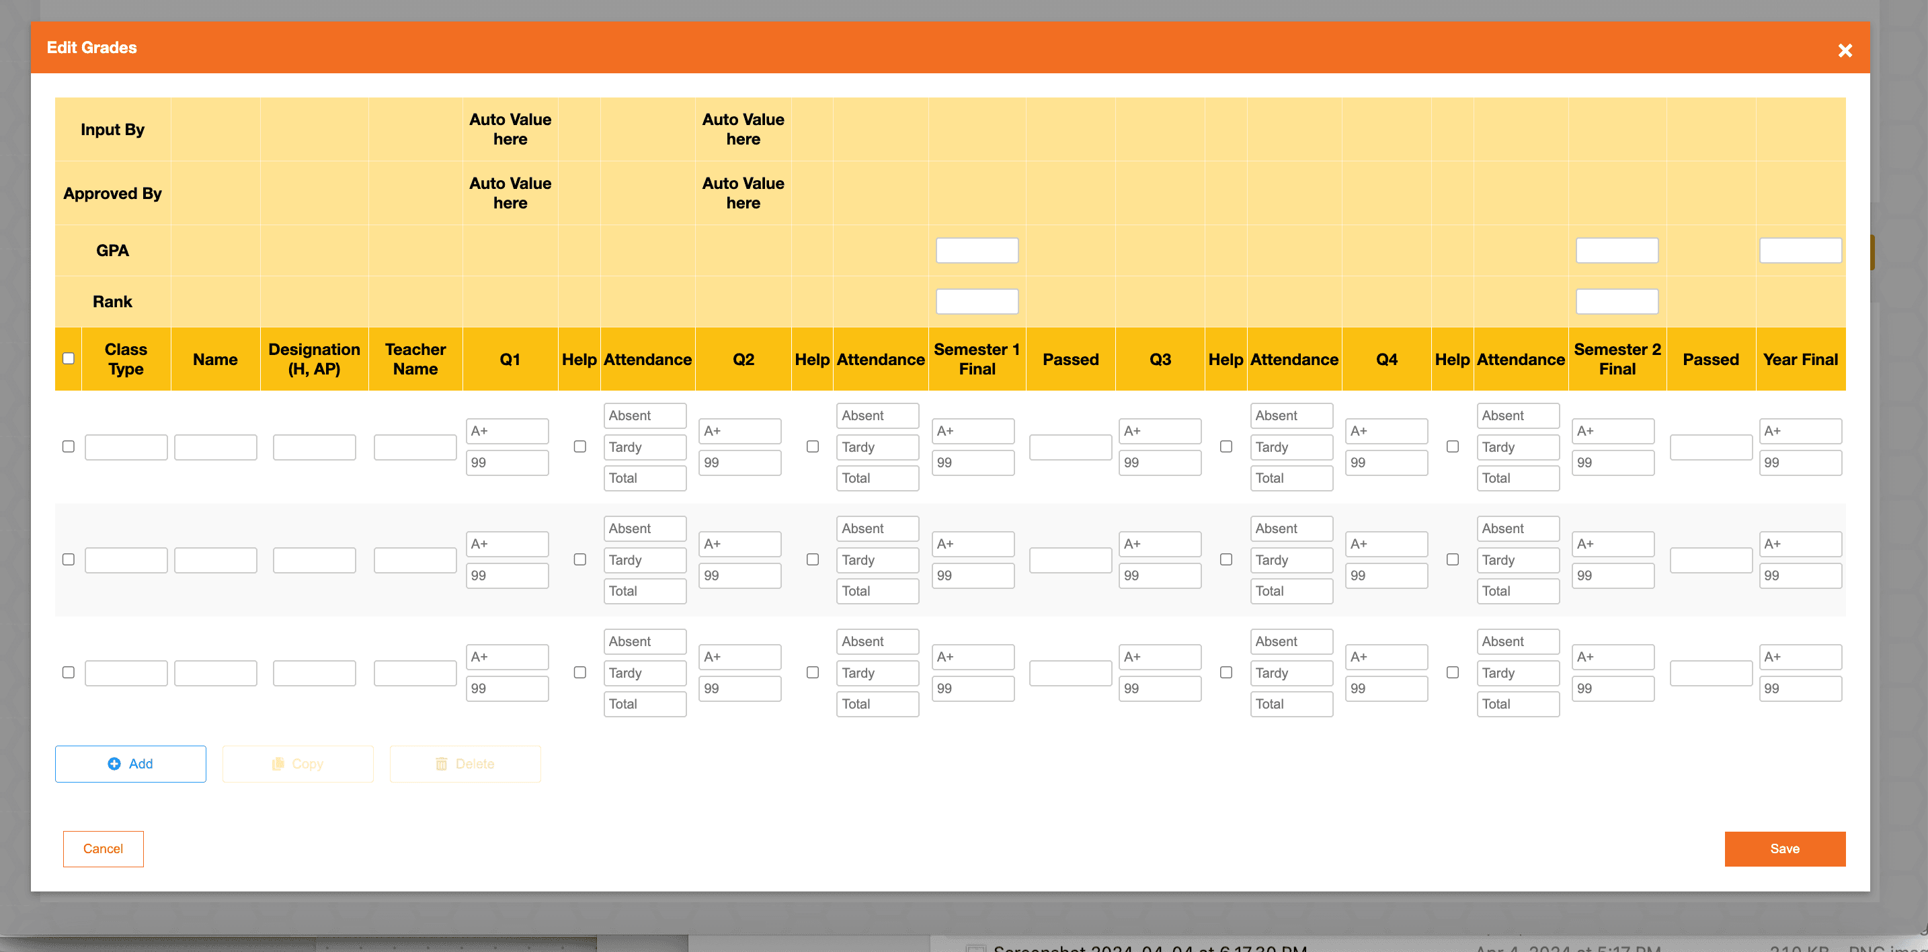
Task: Check the third row's selection checkbox
Action: [68, 673]
